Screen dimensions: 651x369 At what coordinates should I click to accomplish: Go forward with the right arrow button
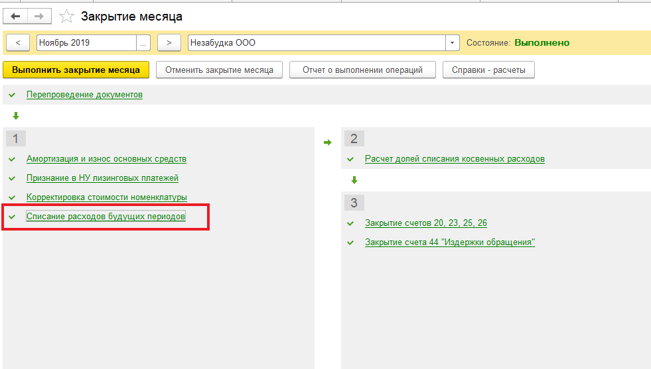(39, 16)
